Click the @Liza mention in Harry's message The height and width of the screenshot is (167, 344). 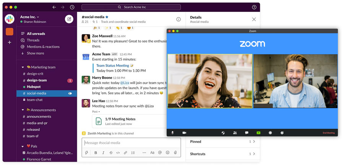point(125,83)
